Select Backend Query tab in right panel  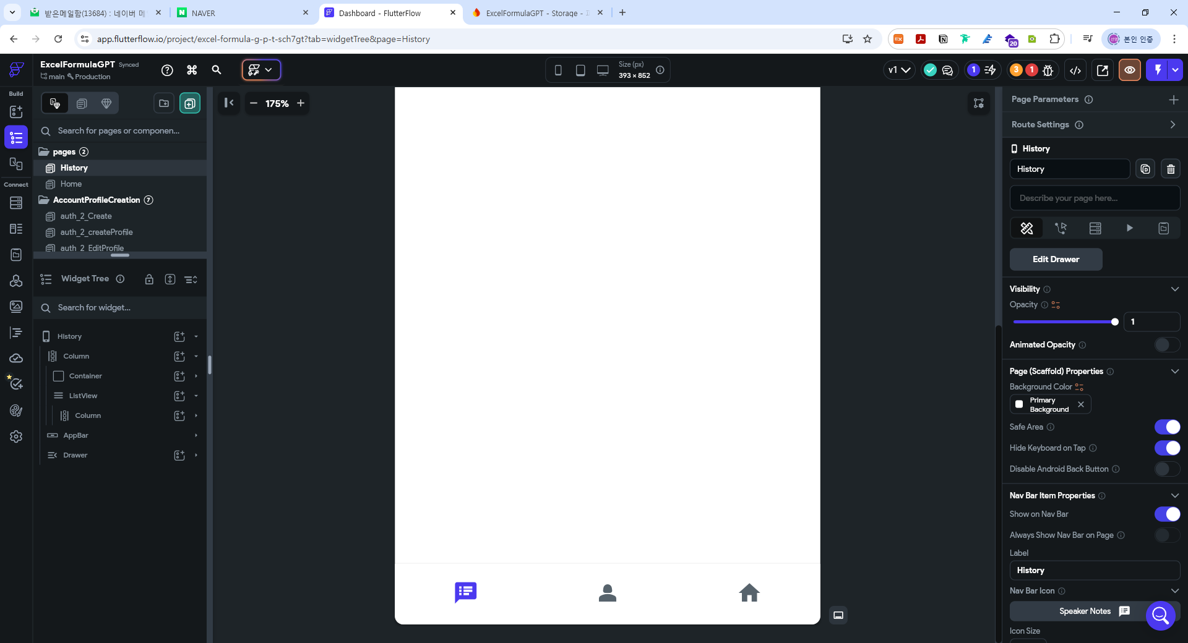1095,228
